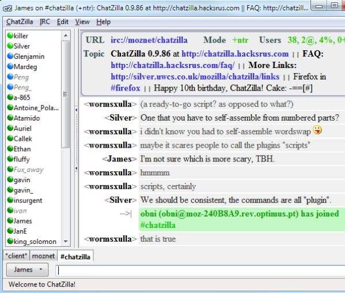
Task: Click the green status icon beside killer
Action: point(10,35)
